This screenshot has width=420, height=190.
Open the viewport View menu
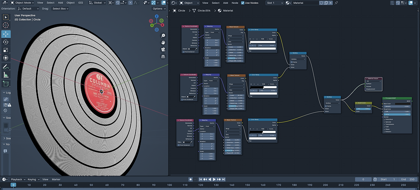pyautogui.click(x=40, y=3)
